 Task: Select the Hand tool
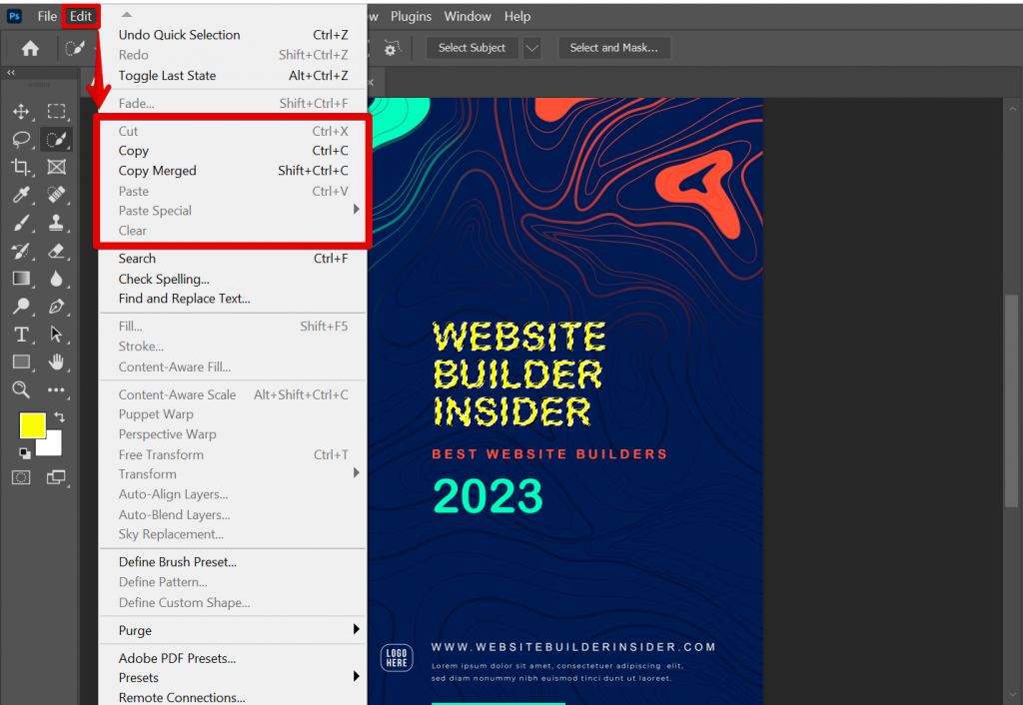click(57, 362)
